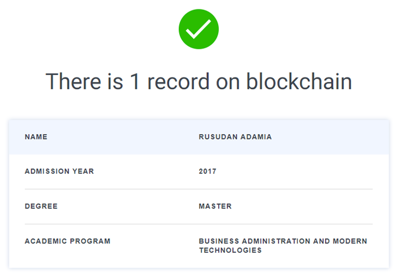The width and height of the screenshot is (398, 276).
Task: Select 'BUSINESS ADMINISTRATION AND MODERN' program text
Action: click(283, 241)
